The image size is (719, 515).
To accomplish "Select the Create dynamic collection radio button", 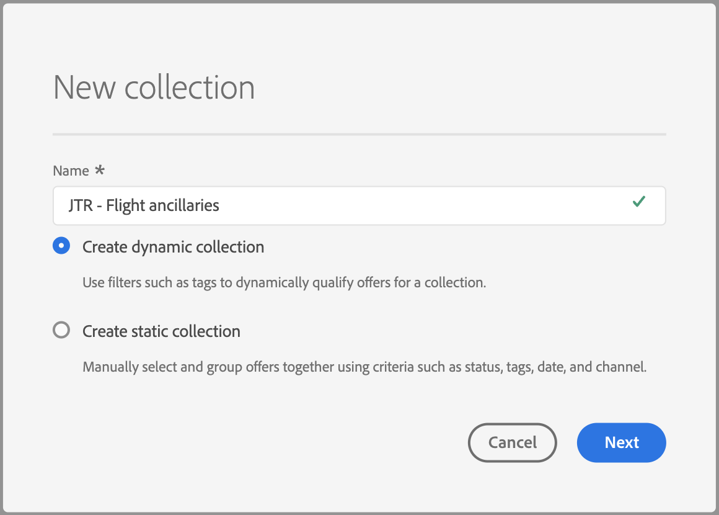I will (x=61, y=246).
